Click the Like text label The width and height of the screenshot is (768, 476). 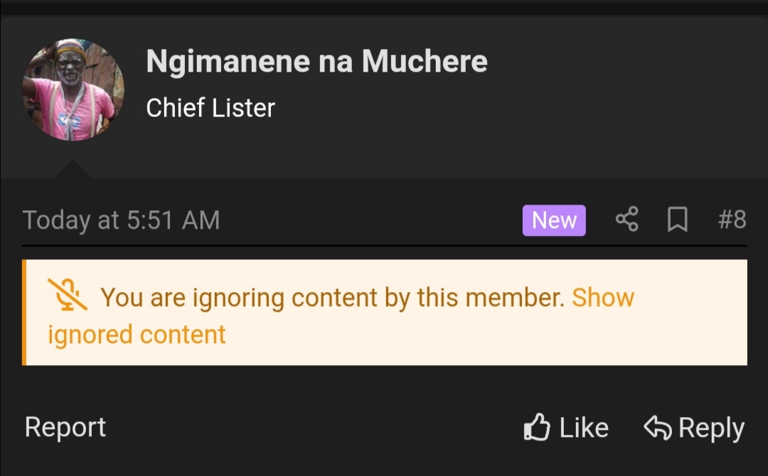pyautogui.click(x=584, y=428)
